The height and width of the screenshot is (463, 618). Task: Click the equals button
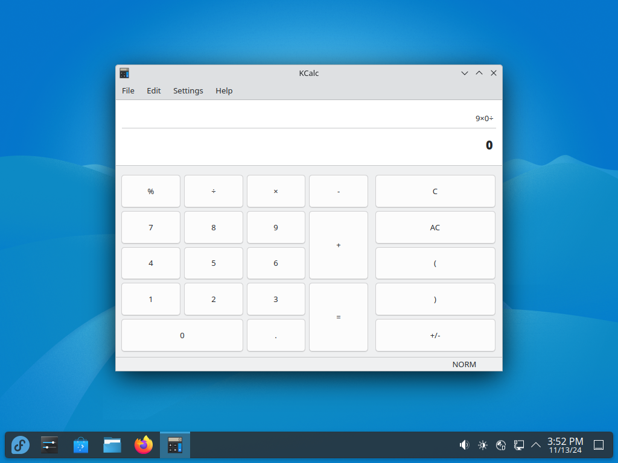pyautogui.click(x=339, y=317)
